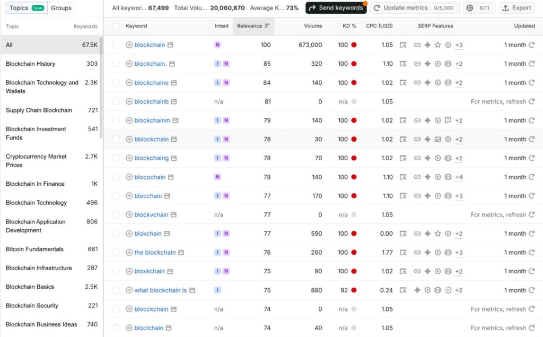Open SERP snapshot icon beside blocochain keyword

[x=171, y=177]
